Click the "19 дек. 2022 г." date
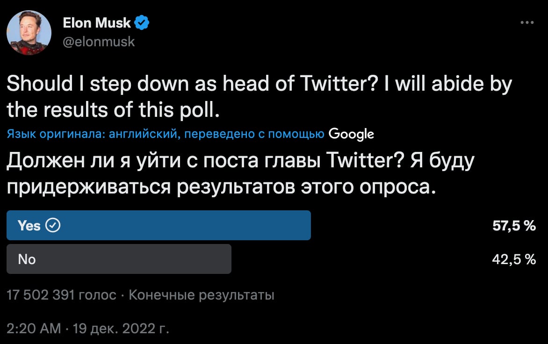 121,329
